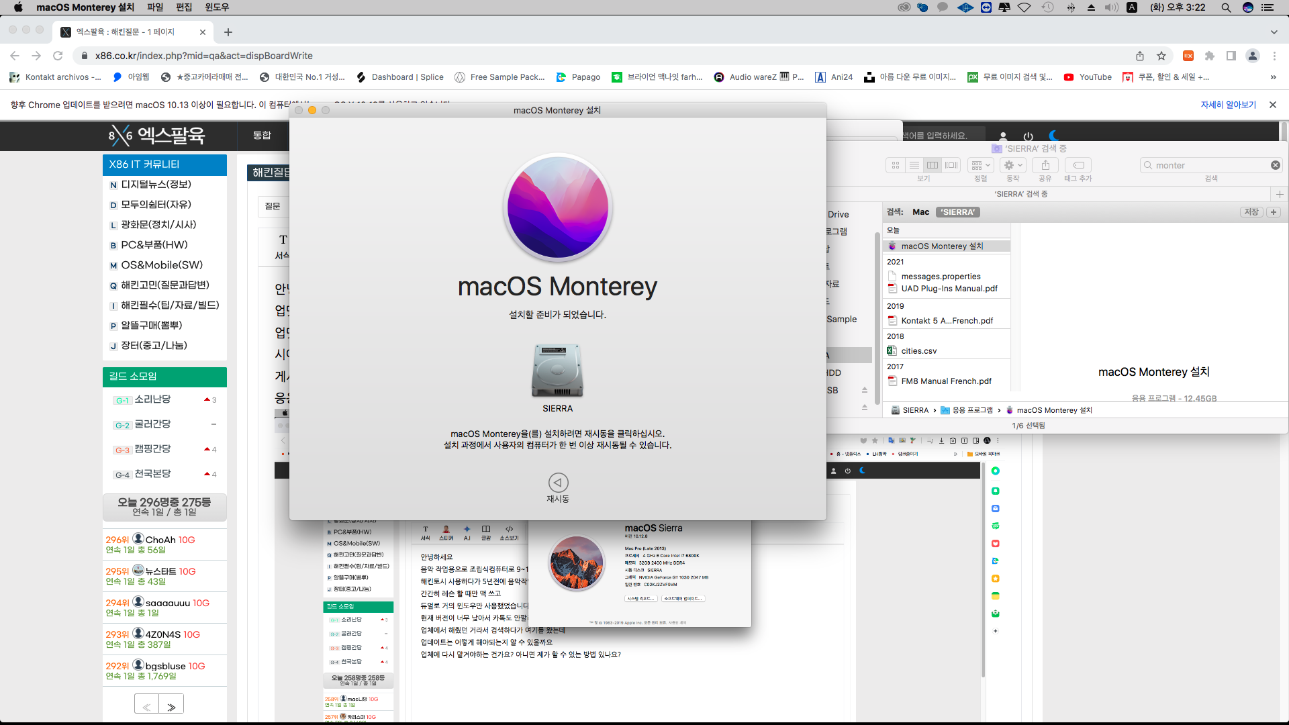1289x725 pixels.
Task: Select messages.properties in Finder results
Action: point(947,277)
